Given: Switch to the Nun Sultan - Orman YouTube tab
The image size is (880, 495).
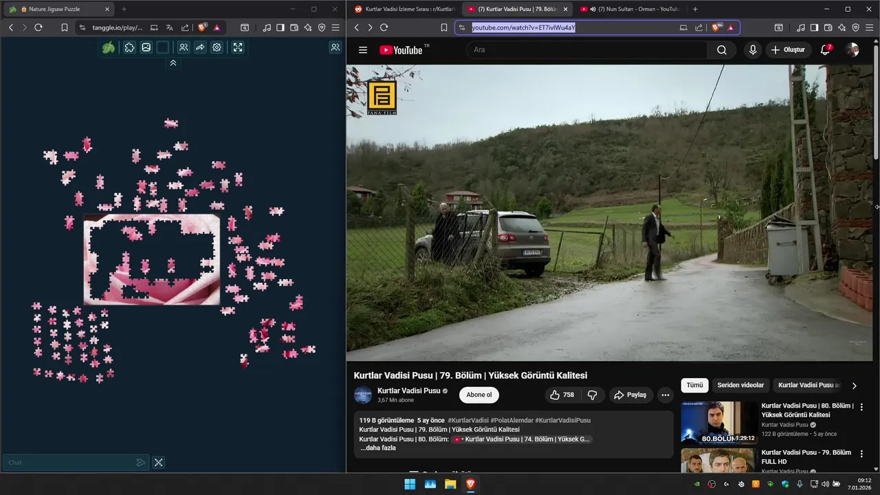Looking at the screenshot, I should coord(629,9).
